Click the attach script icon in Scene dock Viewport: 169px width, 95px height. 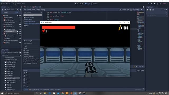20,10
